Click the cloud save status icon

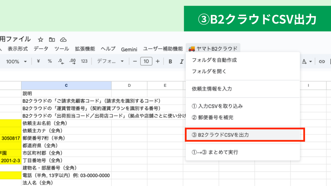63,40
